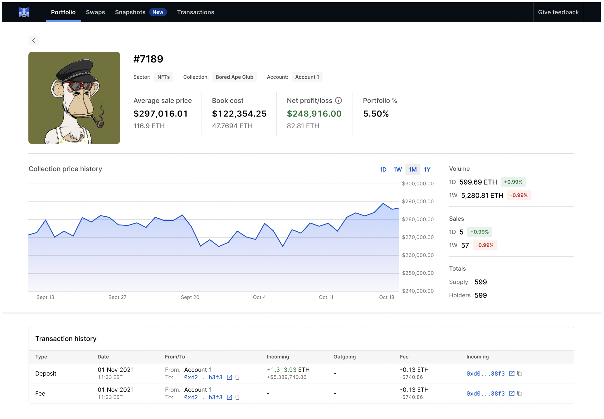Click the Transaction history heading
Screen dimensions: 604x419
tap(66, 339)
